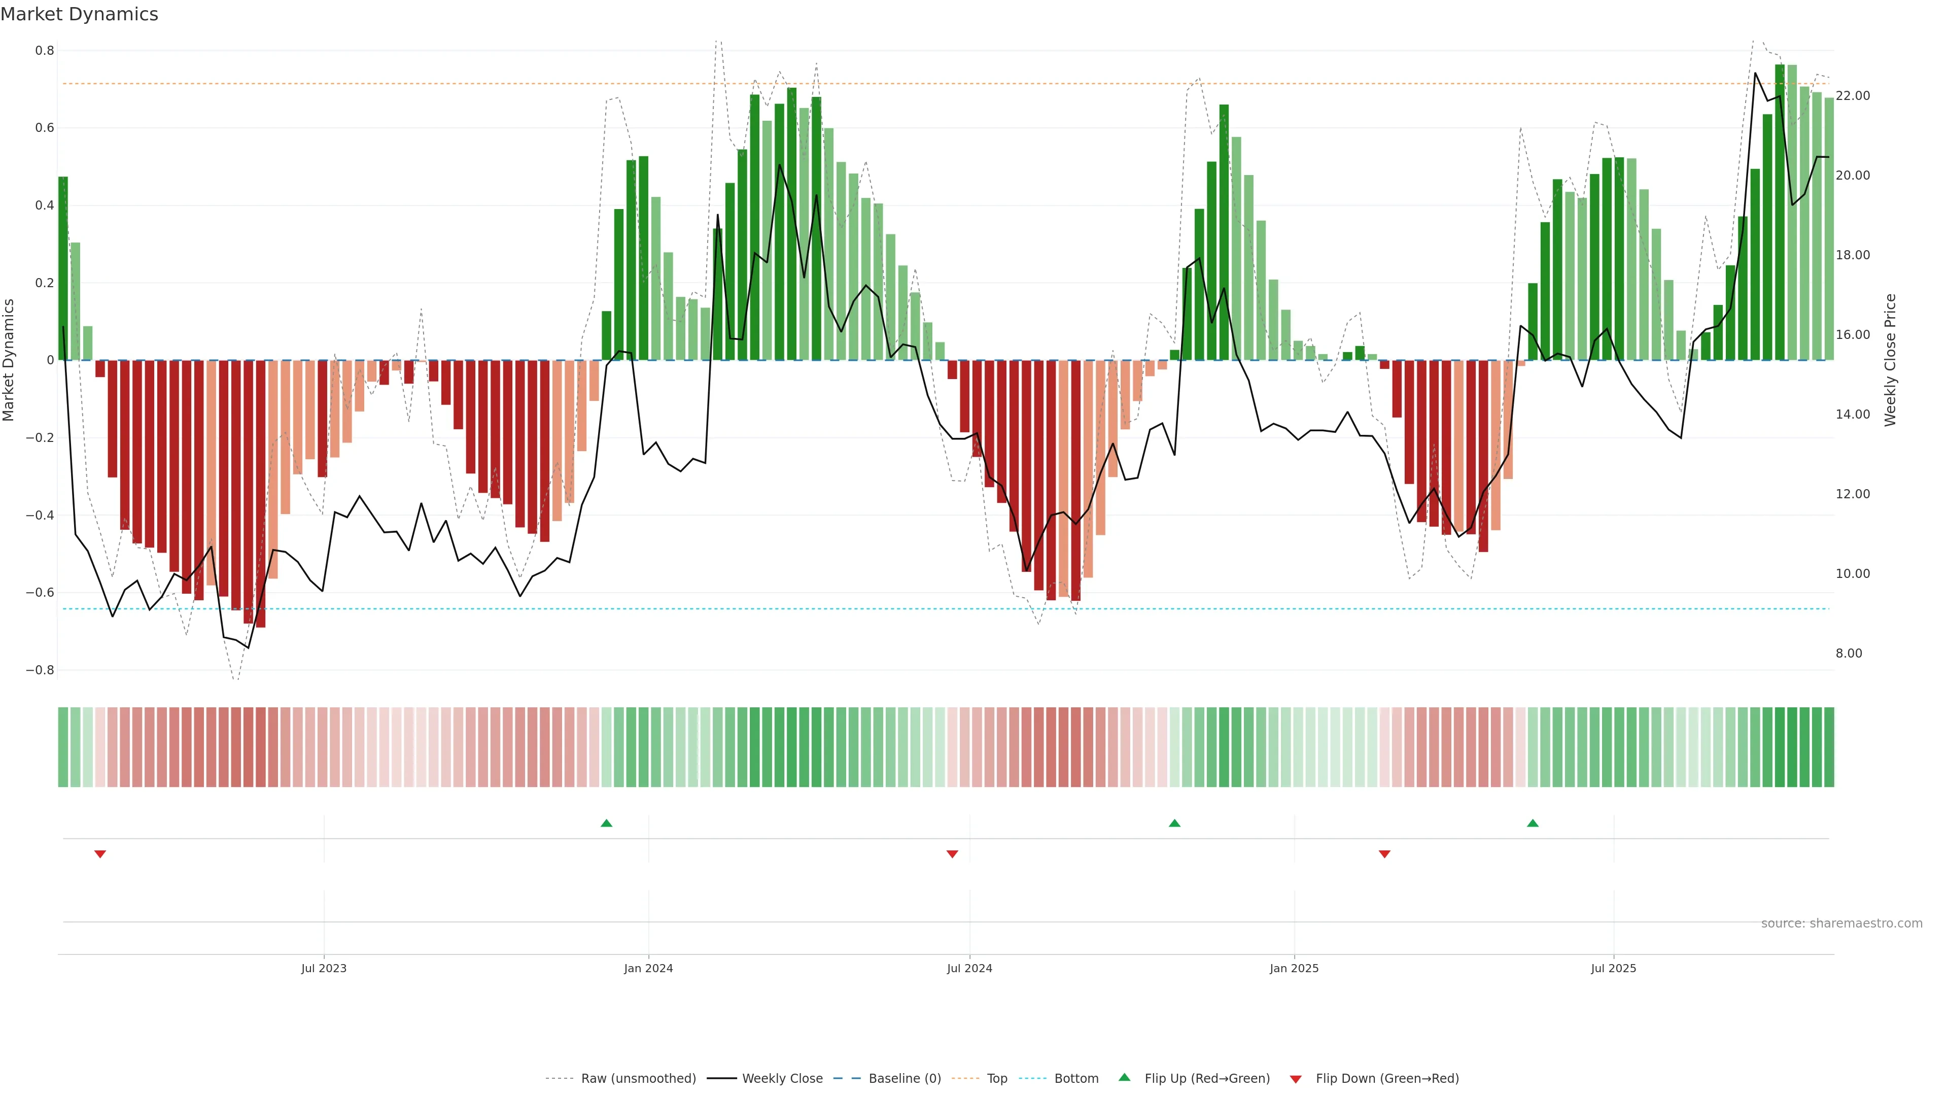This screenshot has height=1096, width=1948.
Task: Click the red flip-down marker after Jan 2025
Action: pos(1384,854)
